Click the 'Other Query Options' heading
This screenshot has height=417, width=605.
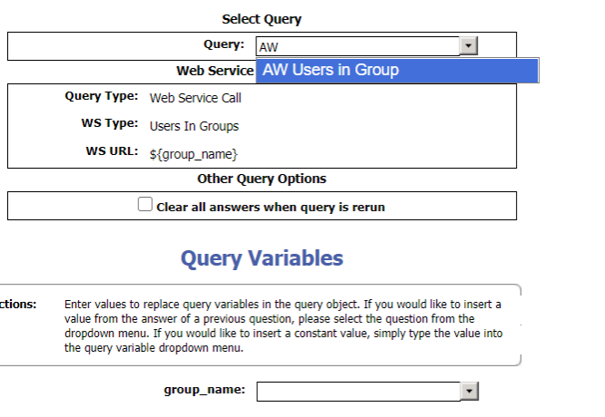[262, 179]
